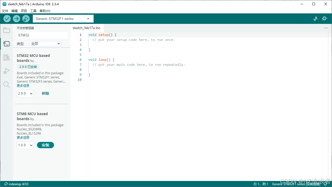This screenshot has height=187, width=332.
Task: Open the Search sidebar icon
Action: tap(7, 84)
